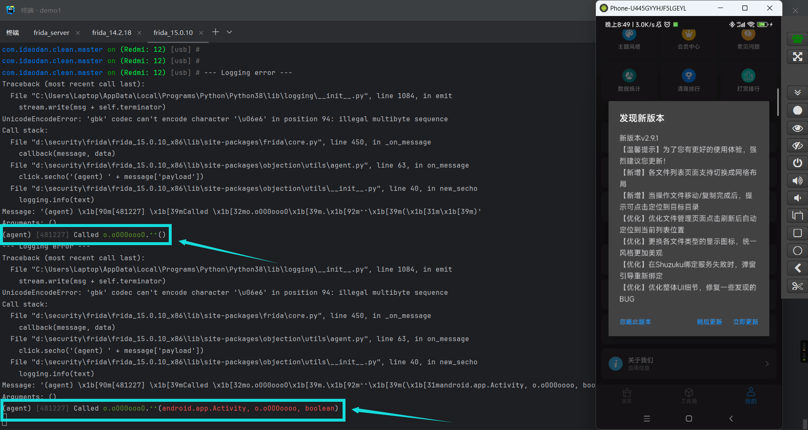Turn the phone screen off (crossed eye icon)
808x430 pixels.
[797, 146]
